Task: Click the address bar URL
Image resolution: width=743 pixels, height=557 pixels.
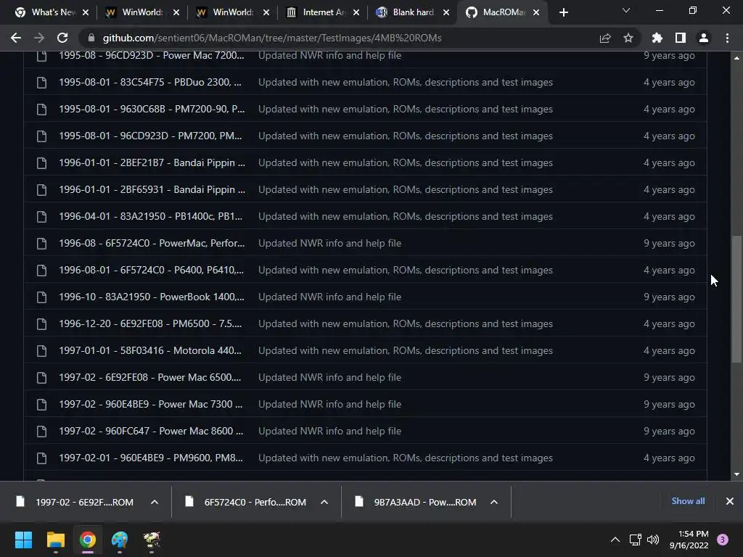Action: pyautogui.click(x=272, y=38)
